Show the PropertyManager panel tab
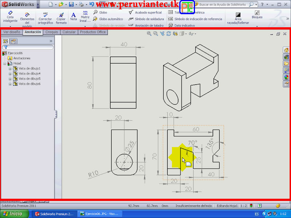Viewport: 291px width, 218px height. [x=13, y=41]
